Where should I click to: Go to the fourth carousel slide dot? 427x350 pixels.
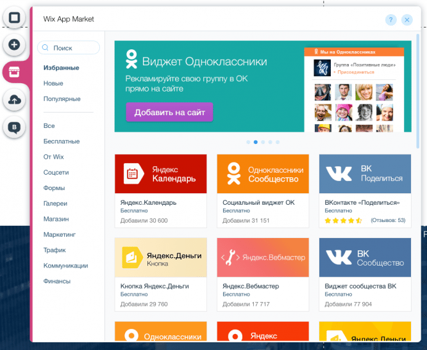click(x=270, y=142)
